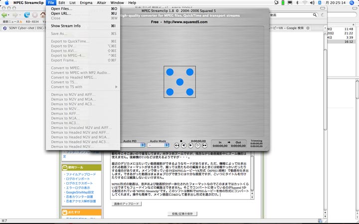359x224 pixels.
Task: Click the In timecode value
Action: tap(220, 146)
